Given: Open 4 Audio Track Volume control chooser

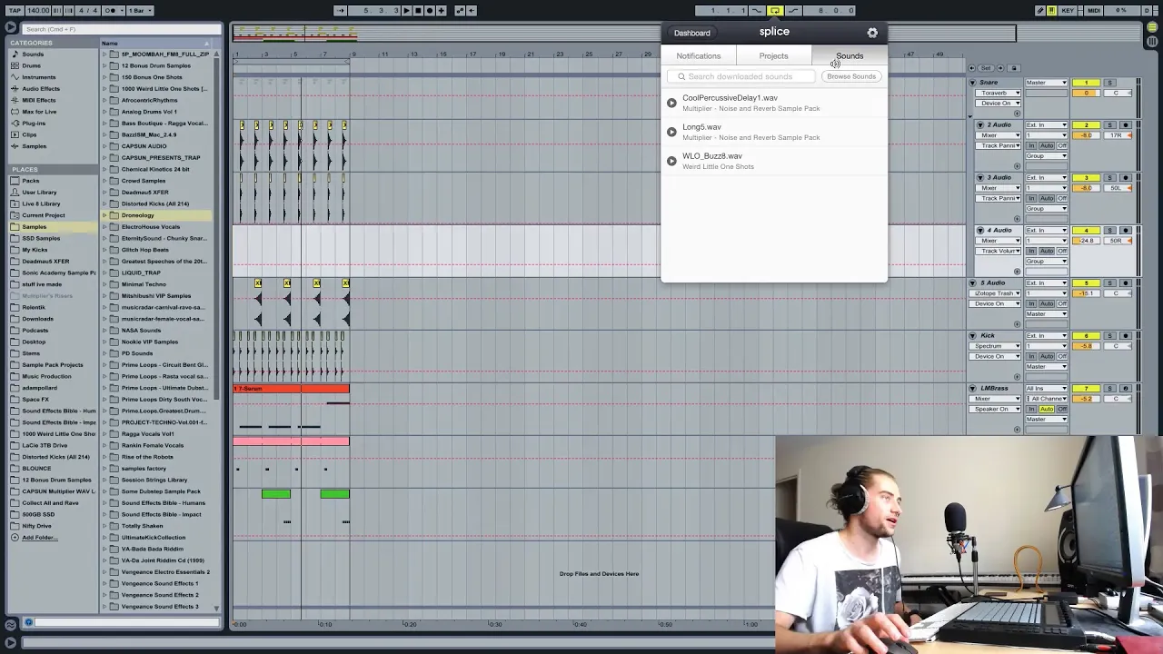Looking at the screenshot, I should coord(998,251).
